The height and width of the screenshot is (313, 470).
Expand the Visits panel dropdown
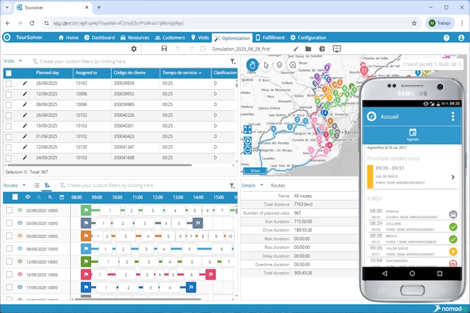(x=20, y=61)
